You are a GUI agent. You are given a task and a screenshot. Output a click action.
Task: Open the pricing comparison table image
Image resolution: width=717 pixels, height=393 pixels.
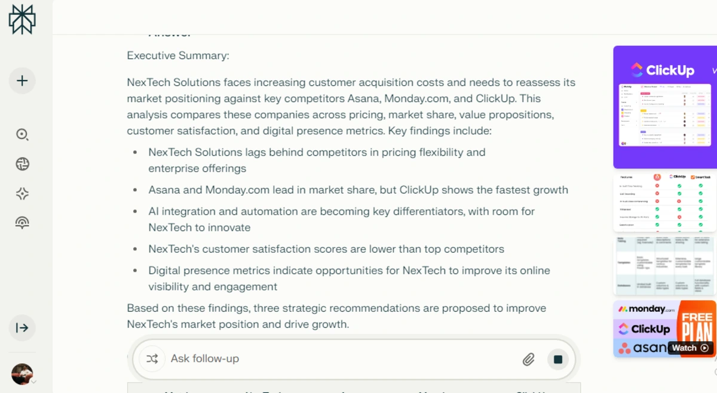click(x=664, y=265)
